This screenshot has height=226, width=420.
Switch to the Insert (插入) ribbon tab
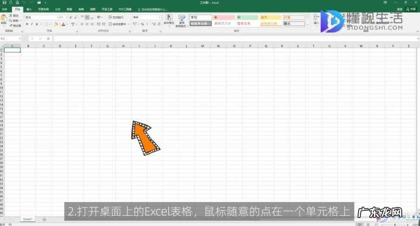click(x=29, y=9)
